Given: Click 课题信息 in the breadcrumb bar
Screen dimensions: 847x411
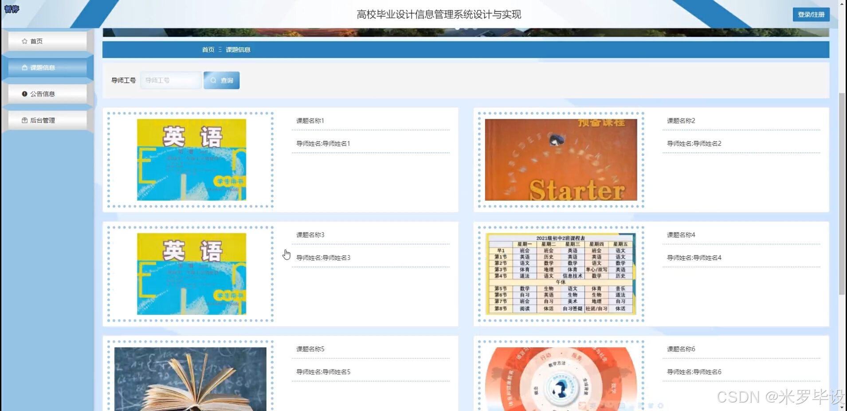Looking at the screenshot, I should click(238, 50).
